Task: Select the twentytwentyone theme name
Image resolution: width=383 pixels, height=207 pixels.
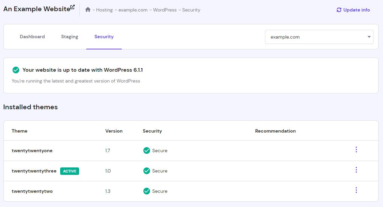Action: pyautogui.click(x=32, y=150)
